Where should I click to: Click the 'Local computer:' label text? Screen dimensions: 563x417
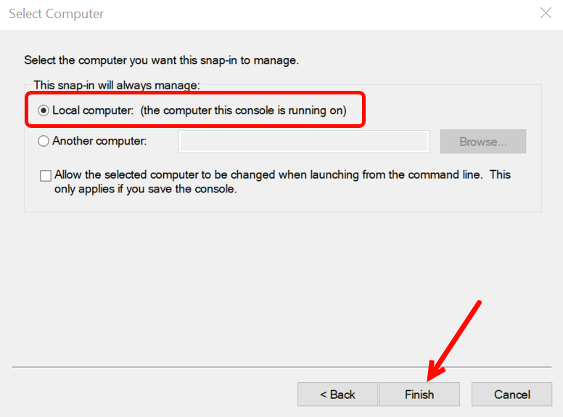94,111
